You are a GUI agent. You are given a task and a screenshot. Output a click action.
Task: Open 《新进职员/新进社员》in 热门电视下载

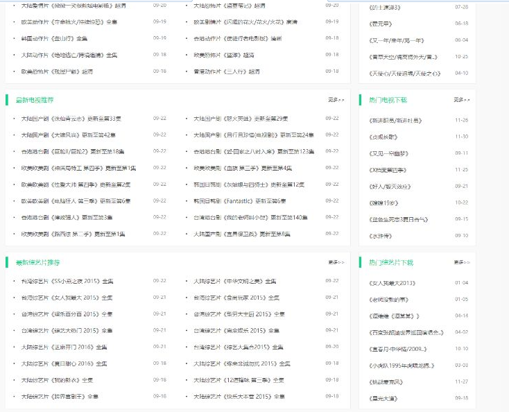tap(395, 121)
